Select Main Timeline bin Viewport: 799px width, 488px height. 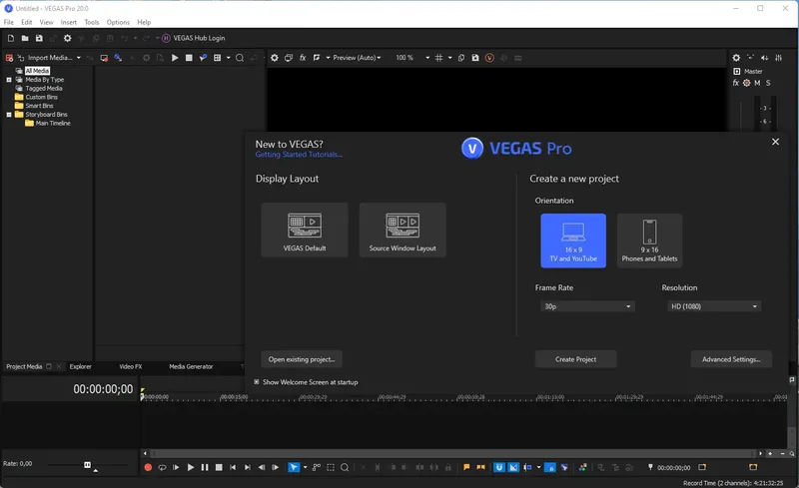53,124
